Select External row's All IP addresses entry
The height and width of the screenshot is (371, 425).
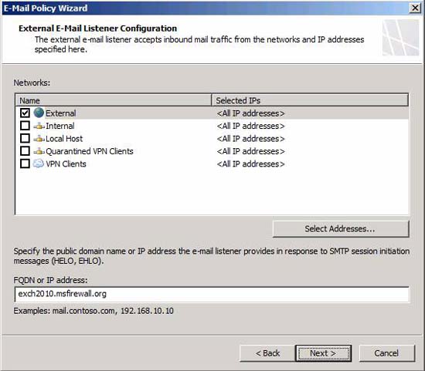[x=250, y=113]
